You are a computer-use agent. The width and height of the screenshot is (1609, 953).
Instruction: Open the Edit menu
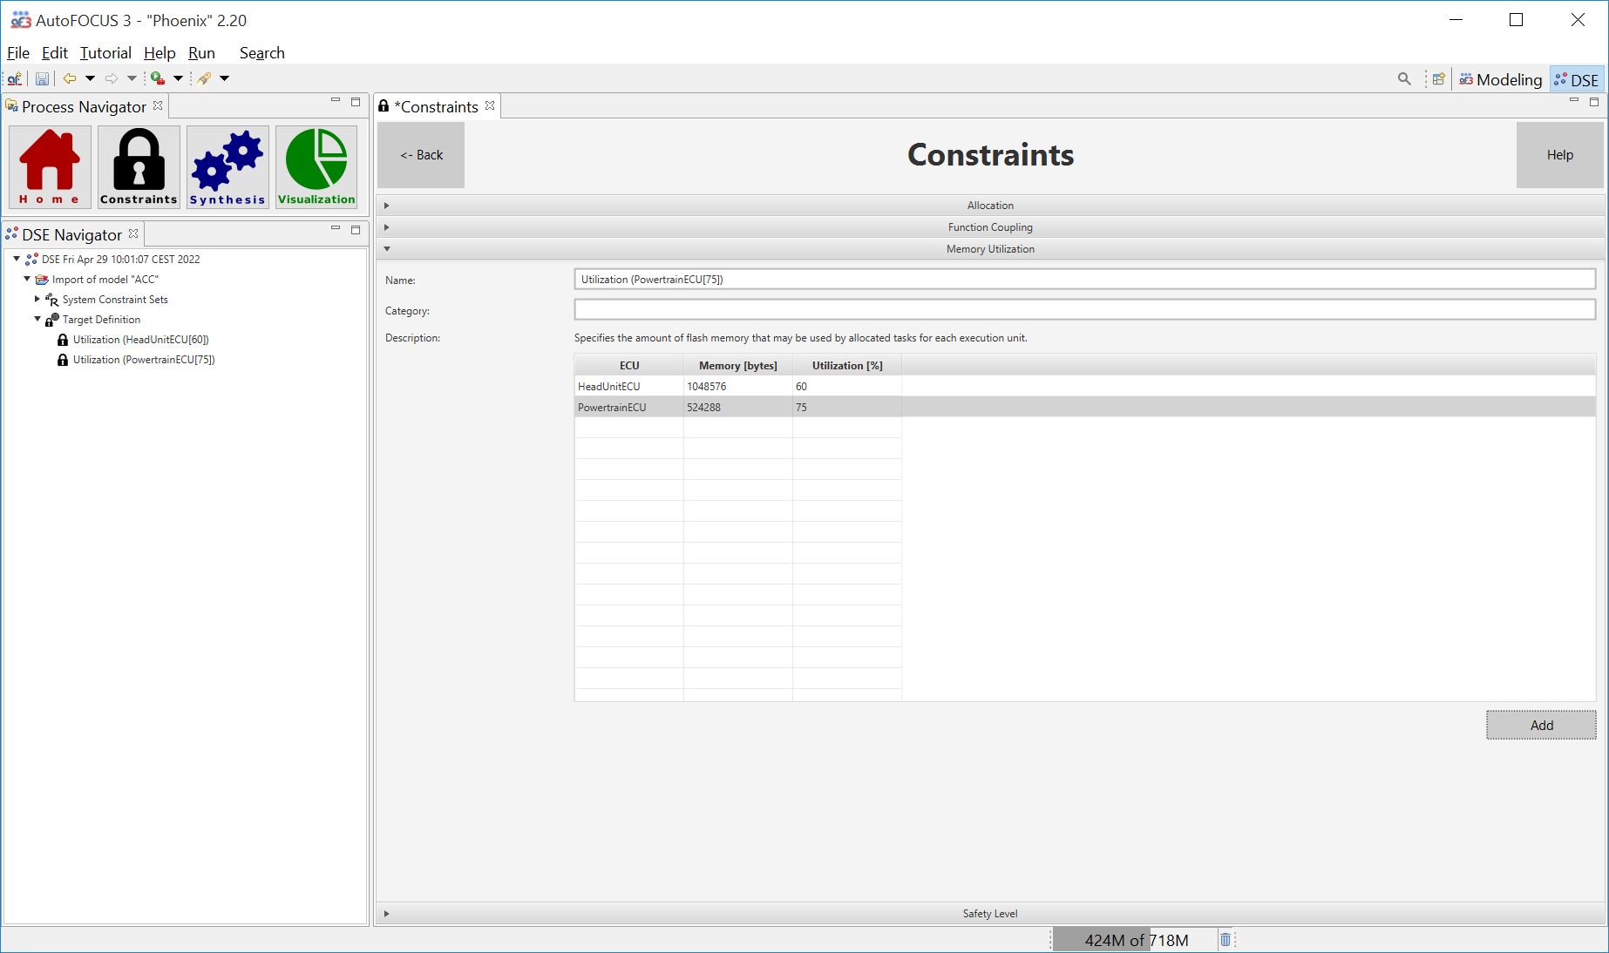coord(55,53)
